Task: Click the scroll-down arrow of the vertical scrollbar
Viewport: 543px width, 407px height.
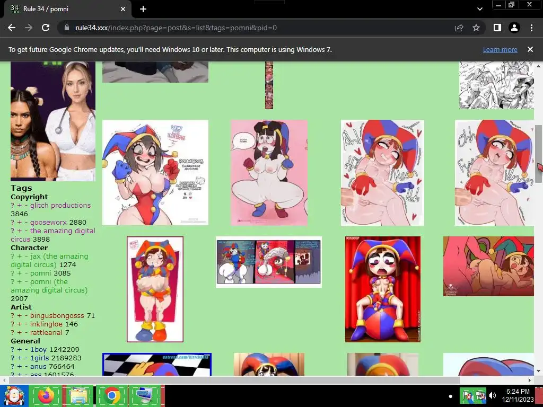Action: pos(539,371)
